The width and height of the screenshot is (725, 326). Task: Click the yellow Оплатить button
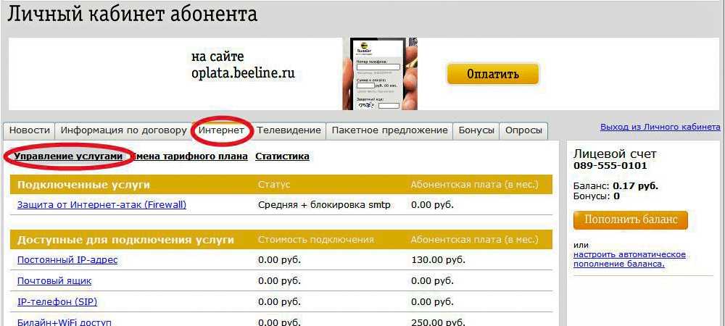492,74
